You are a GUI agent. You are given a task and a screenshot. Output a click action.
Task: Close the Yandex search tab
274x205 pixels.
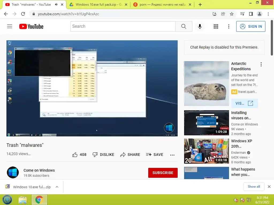coord(190,5)
